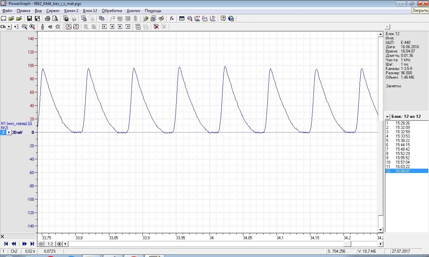Open the Анализ menu

click(133, 11)
